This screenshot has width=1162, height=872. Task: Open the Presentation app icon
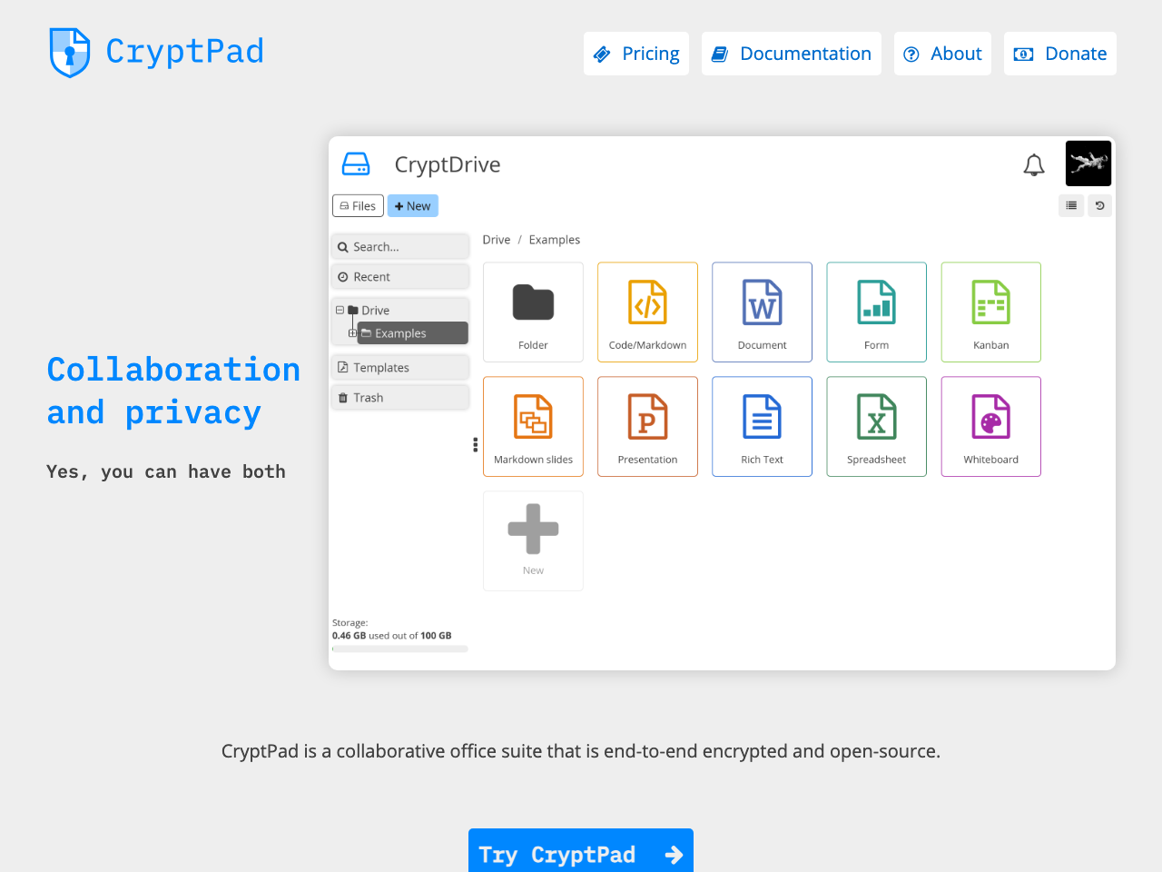pyautogui.click(x=647, y=426)
